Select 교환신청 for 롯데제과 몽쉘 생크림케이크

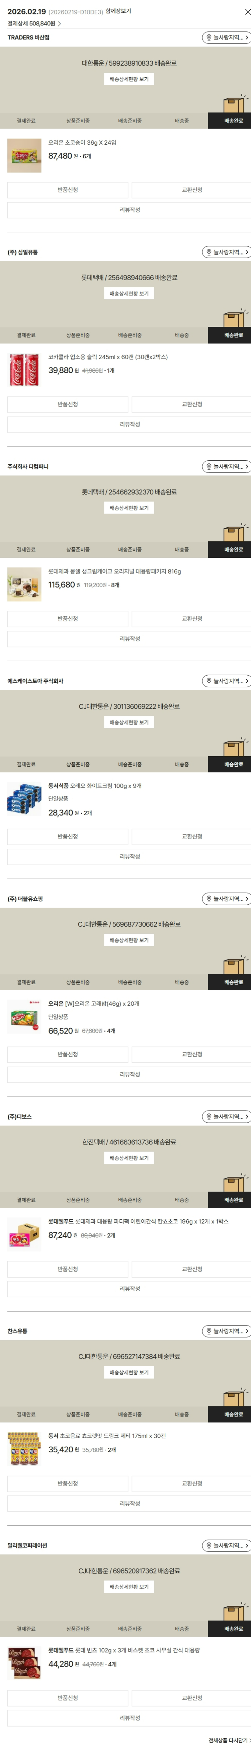tap(191, 619)
